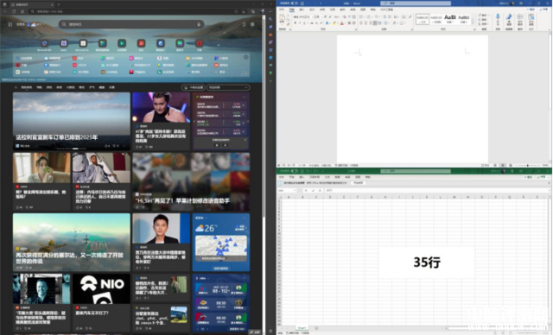Image resolution: width=553 pixels, height=335 pixels.
Task: Adjust the Word zoom slider
Action: coord(528,165)
